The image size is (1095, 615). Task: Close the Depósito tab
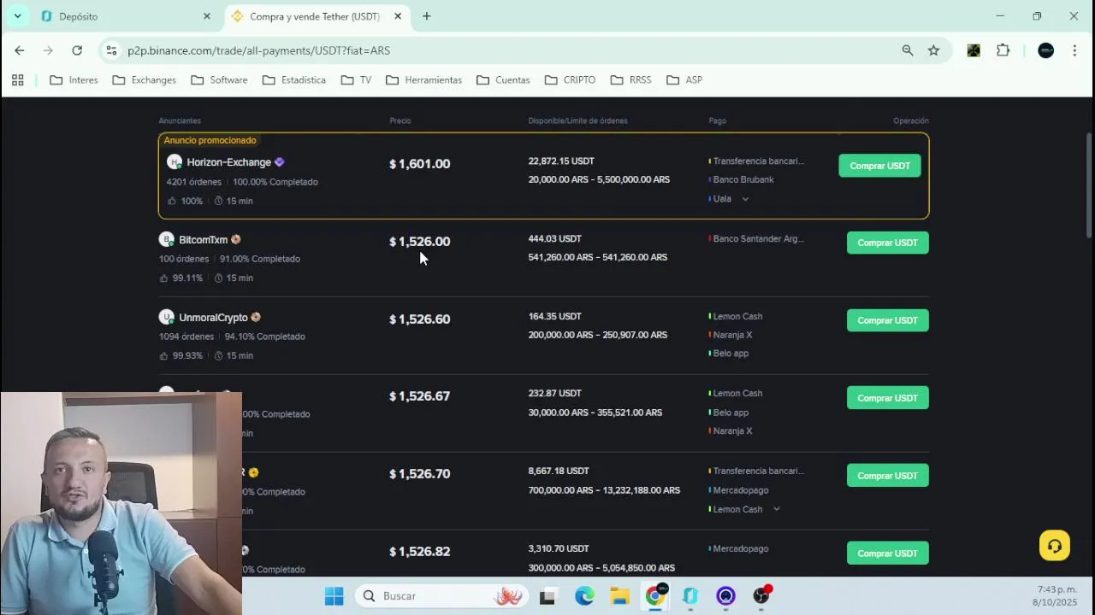(x=206, y=16)
